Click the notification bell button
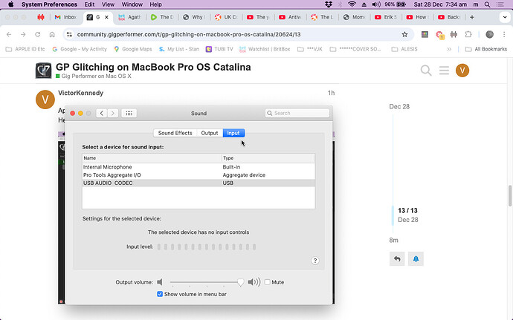 tap(416, 259)
